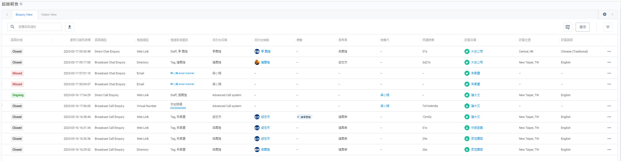Click the '12m0s' duration cell
The image size is (621, 161).
point(427,117)
